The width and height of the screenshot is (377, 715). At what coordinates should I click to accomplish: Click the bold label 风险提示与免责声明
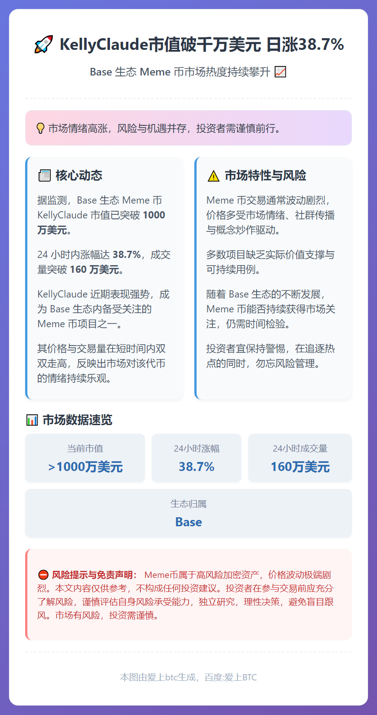[94, 575]
